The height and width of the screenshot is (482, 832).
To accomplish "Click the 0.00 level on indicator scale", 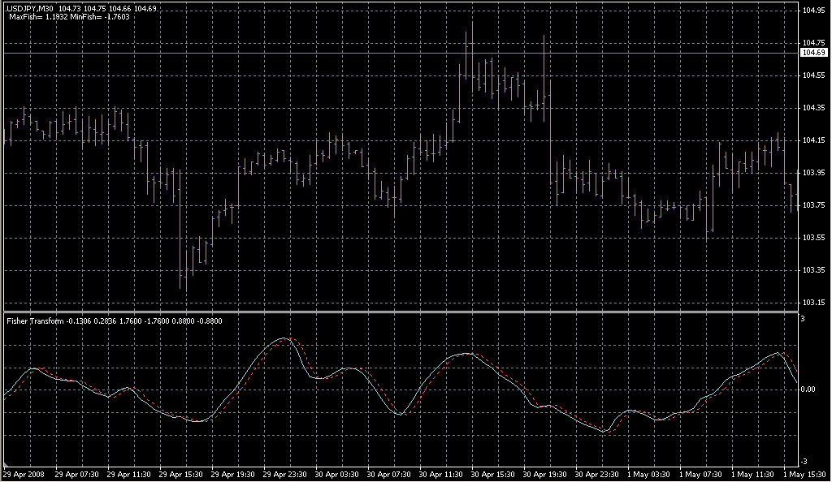I will coord(810,389).
